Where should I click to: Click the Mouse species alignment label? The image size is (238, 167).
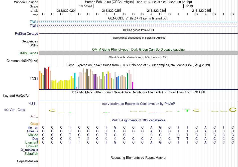click(33, 135)
